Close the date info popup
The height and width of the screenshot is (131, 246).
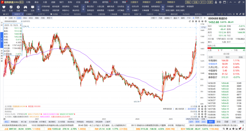click(x=20, y=25)
